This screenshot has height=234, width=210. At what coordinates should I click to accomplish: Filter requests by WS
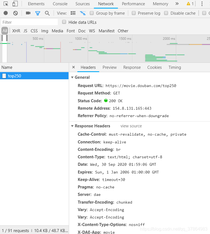point(92,31)
